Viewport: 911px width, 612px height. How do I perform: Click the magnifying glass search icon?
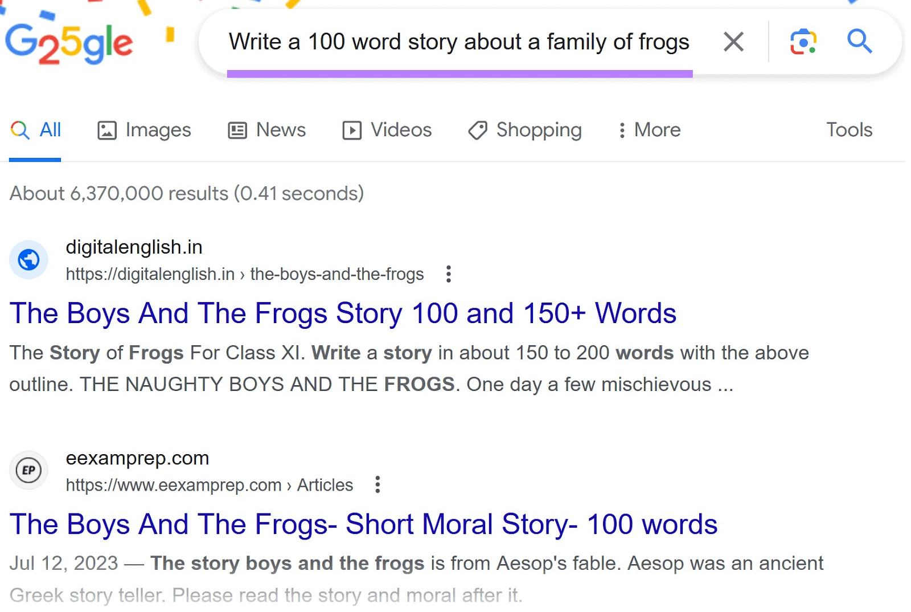point(860,41)
